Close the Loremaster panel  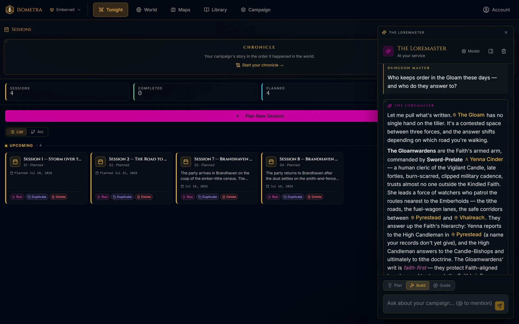pyautogui.click(x=506, y=32)
